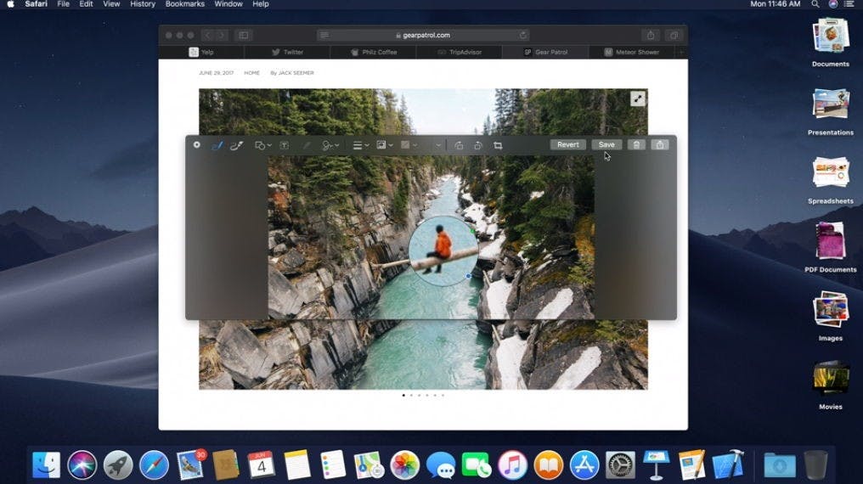Image resolution: width=863 pixels, height=484 pixels.
Task: Select the Text box tool in Markup toolbar
Action: [284, 145]
